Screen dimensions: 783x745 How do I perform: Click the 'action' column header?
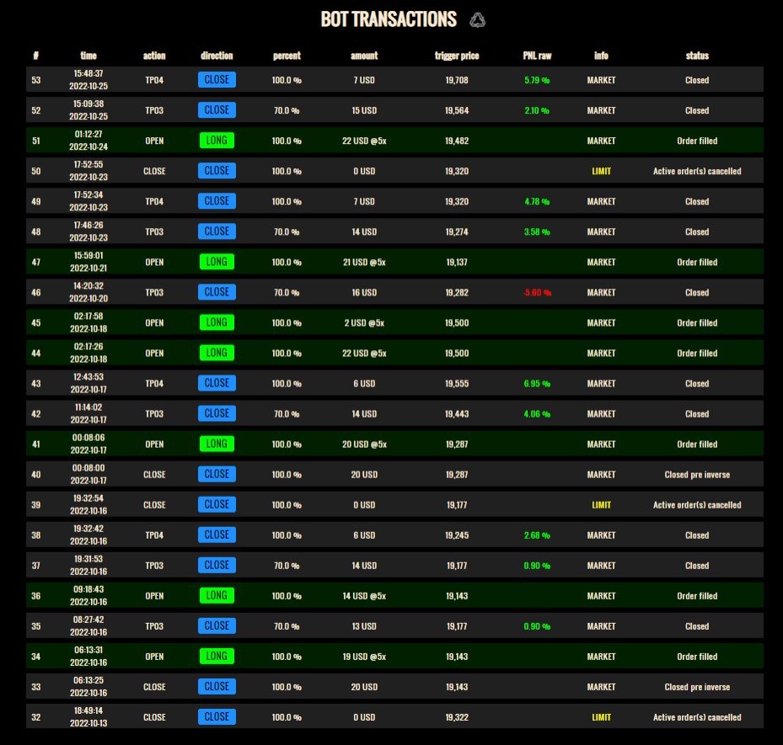point(154,56)
